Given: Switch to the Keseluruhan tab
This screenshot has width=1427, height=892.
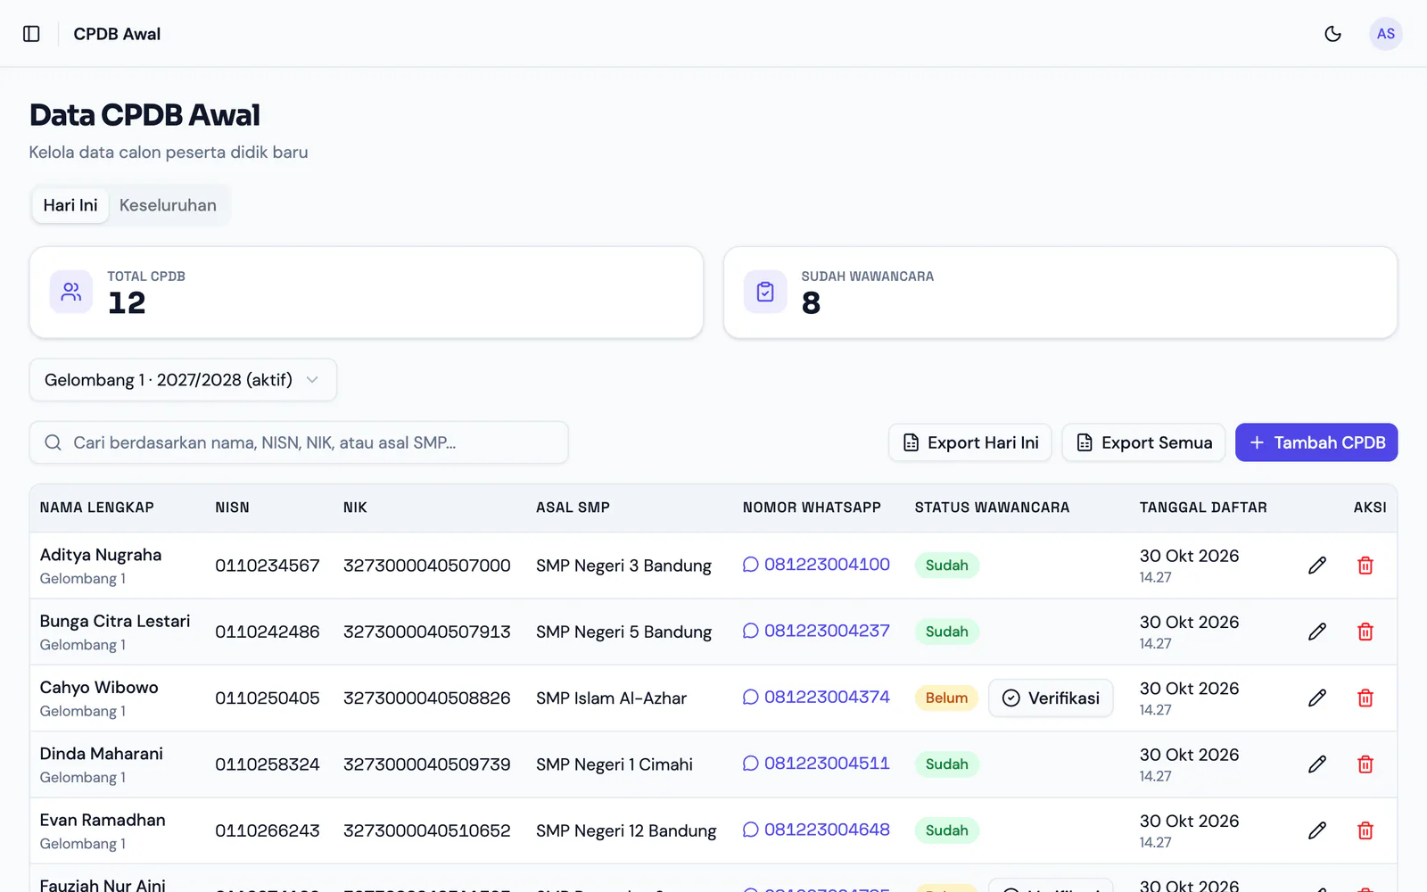Looking at the screenshot, I should click(x=168, y=205).
